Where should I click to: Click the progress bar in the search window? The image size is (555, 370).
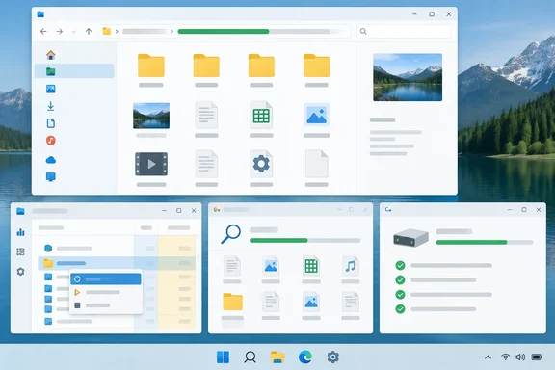[305, 241]
